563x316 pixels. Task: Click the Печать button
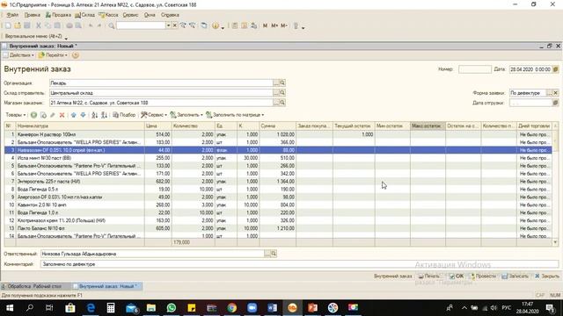pos(429,276)
